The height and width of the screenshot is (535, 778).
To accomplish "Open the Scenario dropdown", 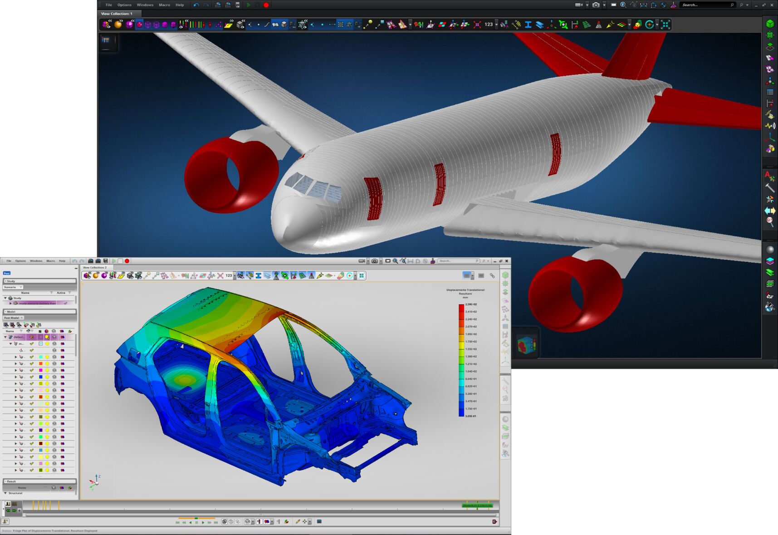I will coord(20,287).
